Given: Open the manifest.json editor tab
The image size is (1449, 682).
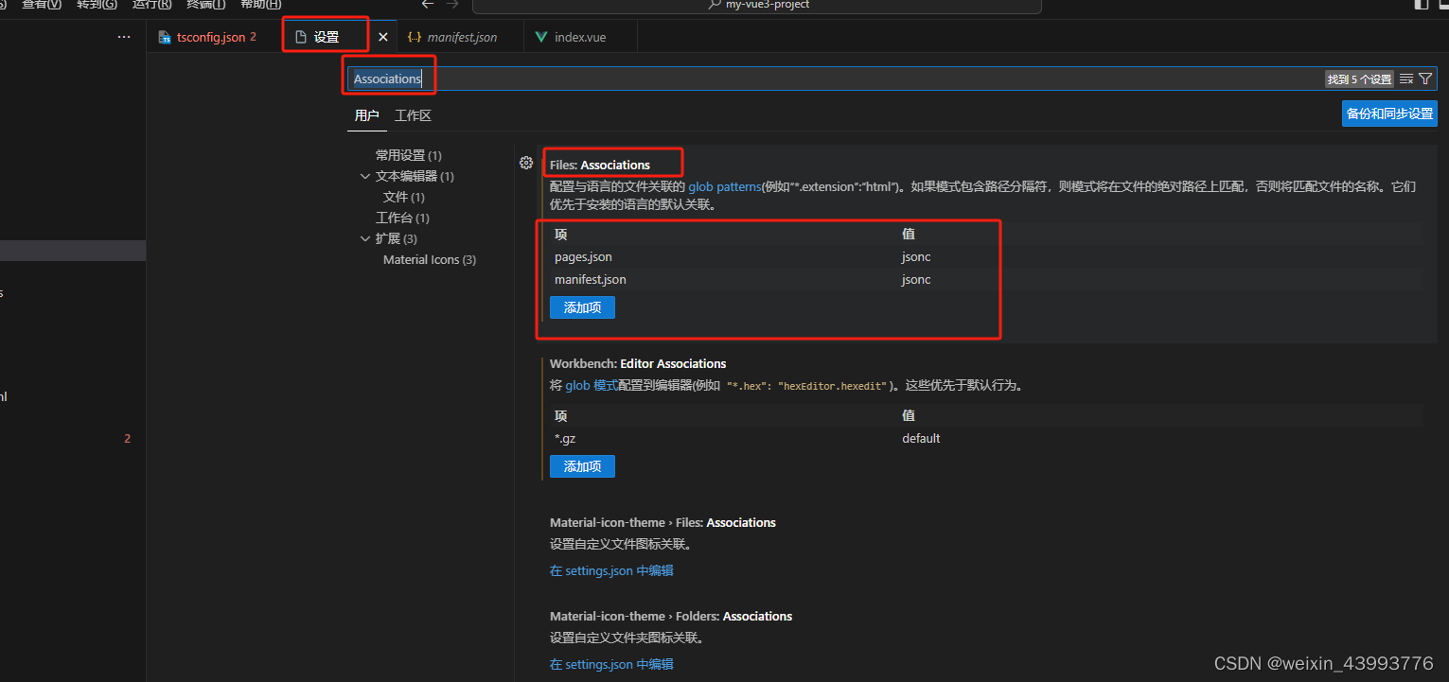Looking at the screenshot, I should (x=460, y=37).
